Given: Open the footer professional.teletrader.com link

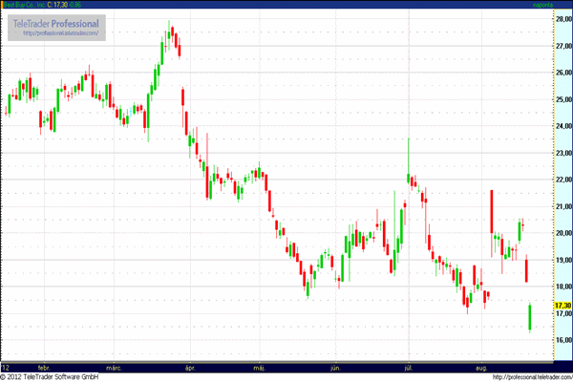Looking at the screenshot, I should [x=523, y=376].
